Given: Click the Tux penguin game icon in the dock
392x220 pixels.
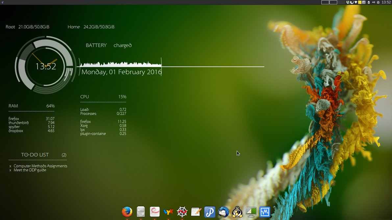Looking at the screenshot, I should 237,212.
